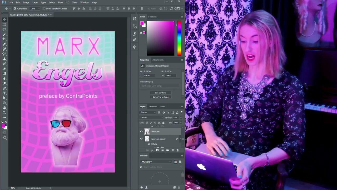Select the Eraser tool
This screenshot has width=337, height=190.
tap(4, 68)
